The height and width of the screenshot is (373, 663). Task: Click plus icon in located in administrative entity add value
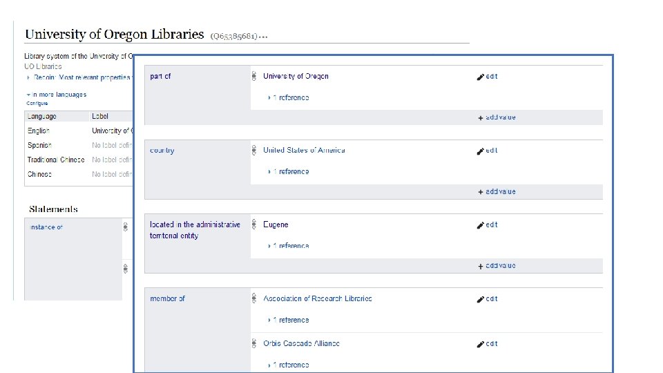pos(481,267)
